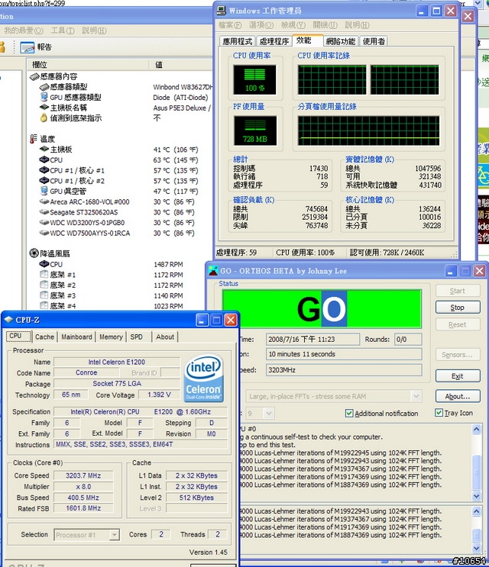Open the Everest Tools menu
489x567 pixels.
(x=63, y=31)
